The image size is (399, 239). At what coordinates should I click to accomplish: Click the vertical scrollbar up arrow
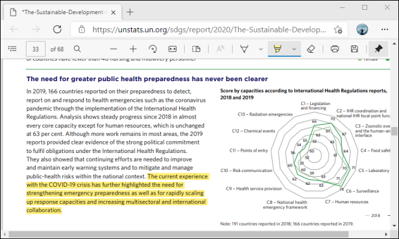pos(395,44)
